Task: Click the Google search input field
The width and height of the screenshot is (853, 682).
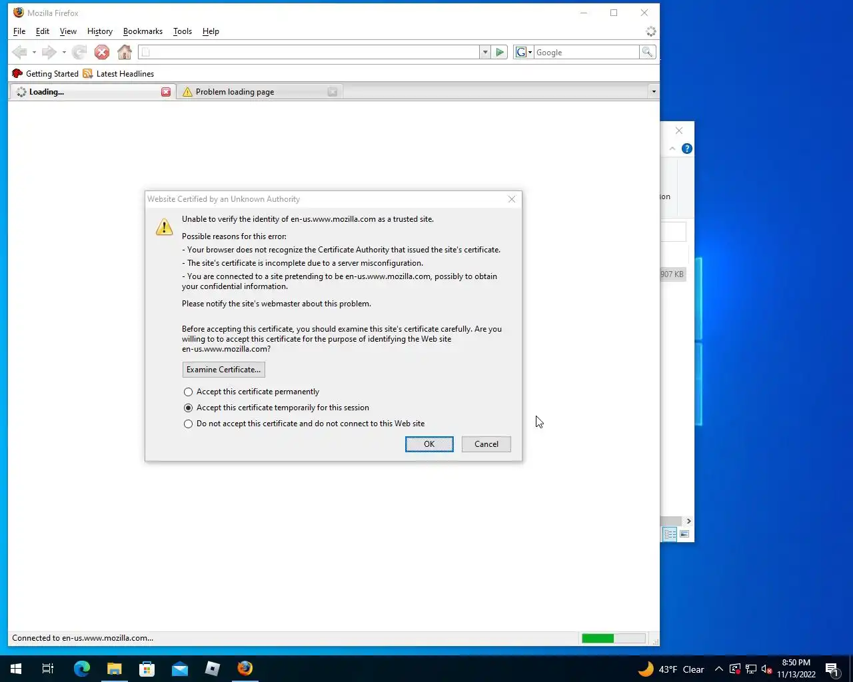Action: [x=586, y=52]
